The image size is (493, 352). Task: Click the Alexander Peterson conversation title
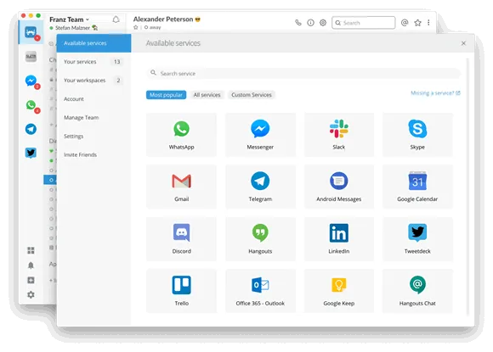(x=163, y=20)
